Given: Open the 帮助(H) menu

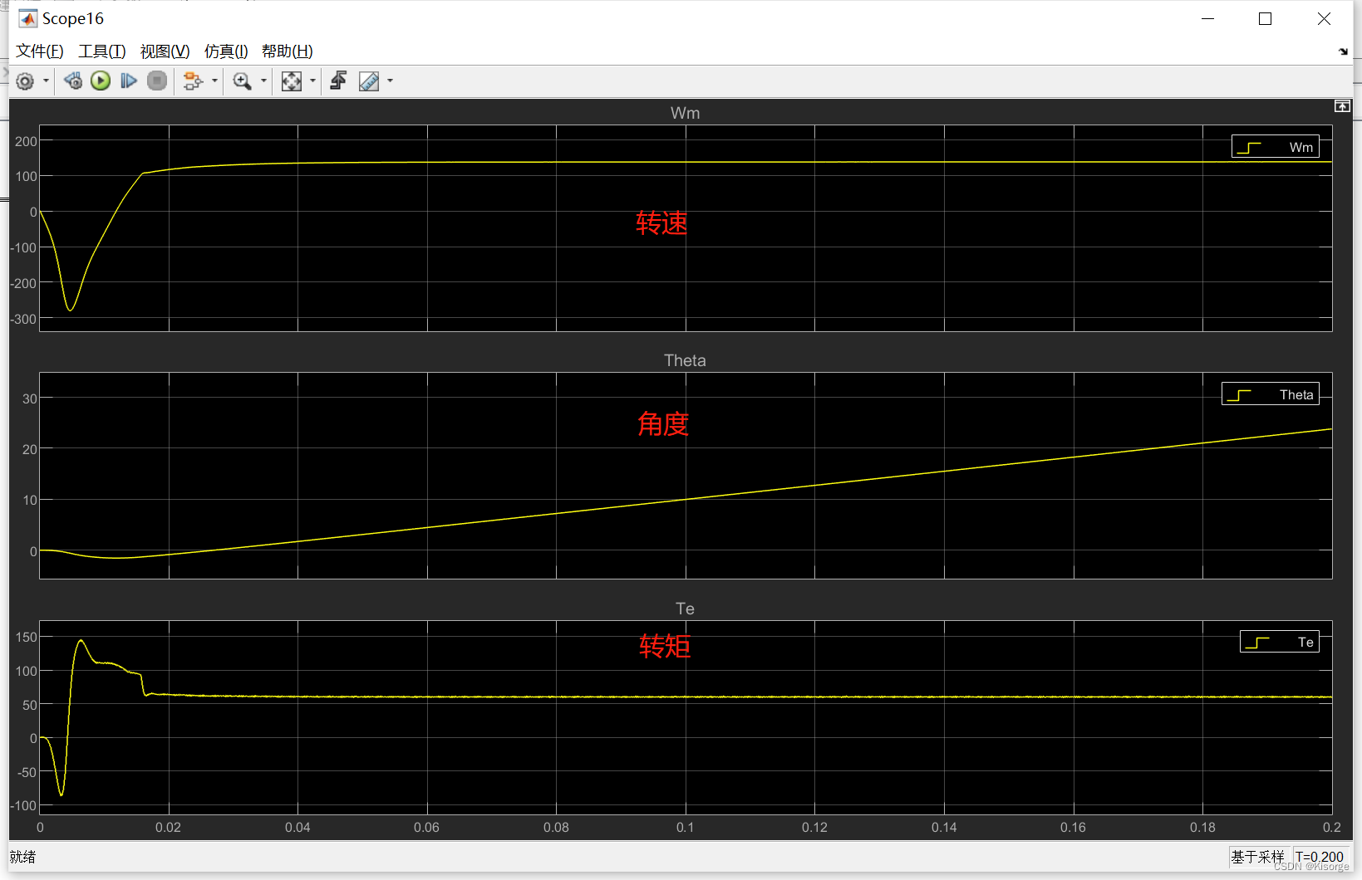Looking at the screenshot, I should [287, 51].
